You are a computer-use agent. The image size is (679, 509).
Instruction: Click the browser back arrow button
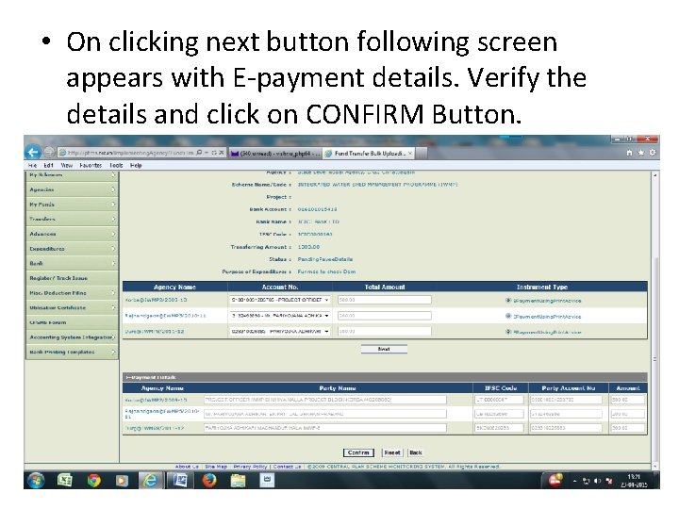click(x=33, y=153)
